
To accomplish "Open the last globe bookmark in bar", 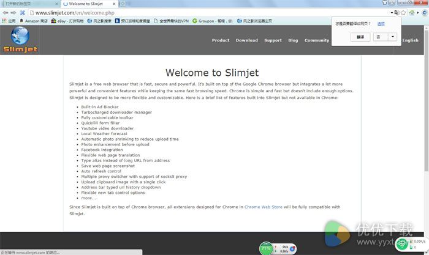I will coord(254,21).
